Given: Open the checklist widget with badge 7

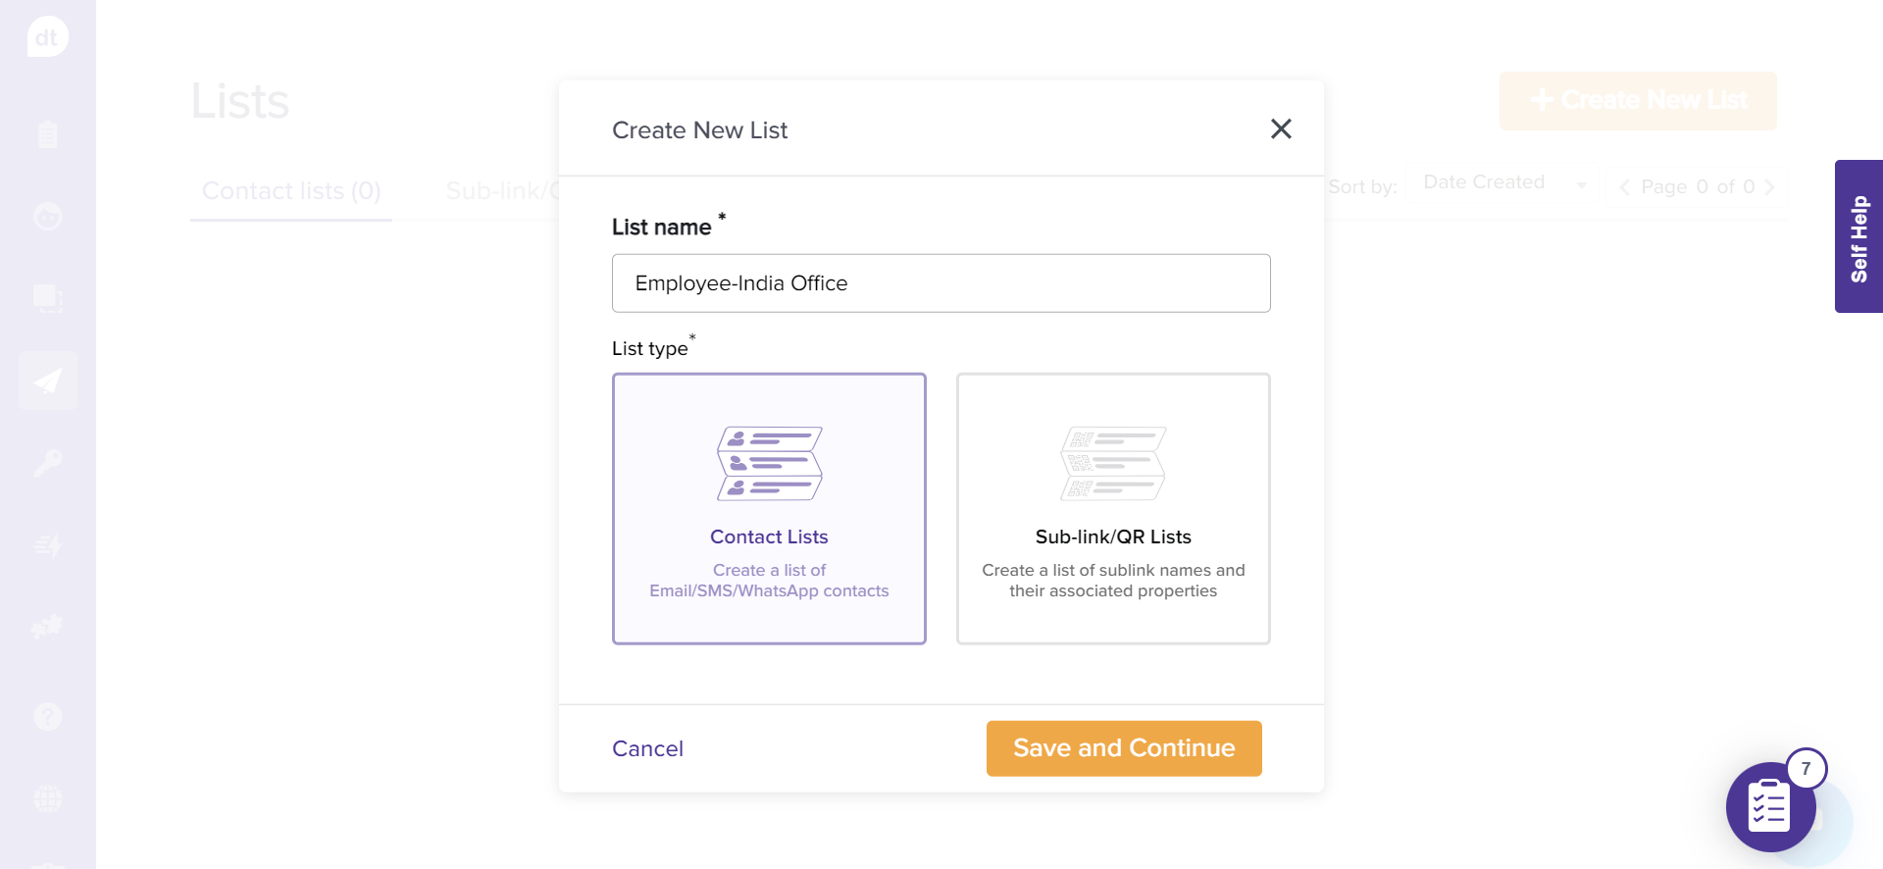Looking at the screenshot, I should pos(1770,806).
